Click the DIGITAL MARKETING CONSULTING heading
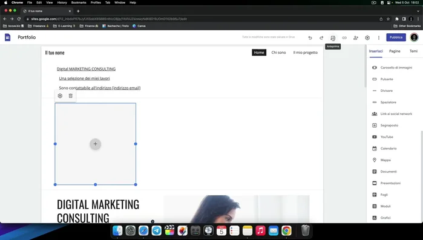Viewport: 423px width, 240px height. 98,211
